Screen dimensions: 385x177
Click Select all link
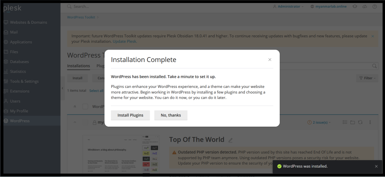click(96, 91)
